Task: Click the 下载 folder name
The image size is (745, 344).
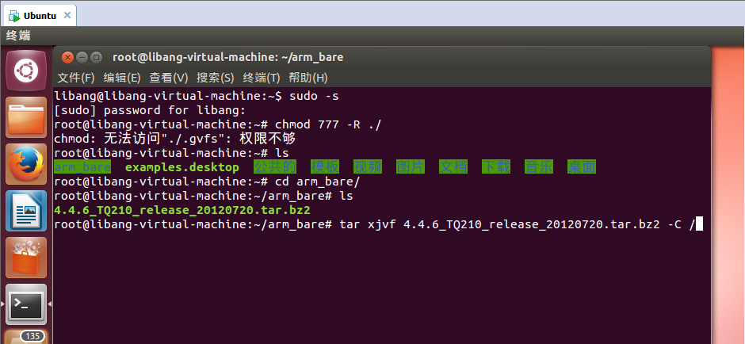Action: pos(496,167)
